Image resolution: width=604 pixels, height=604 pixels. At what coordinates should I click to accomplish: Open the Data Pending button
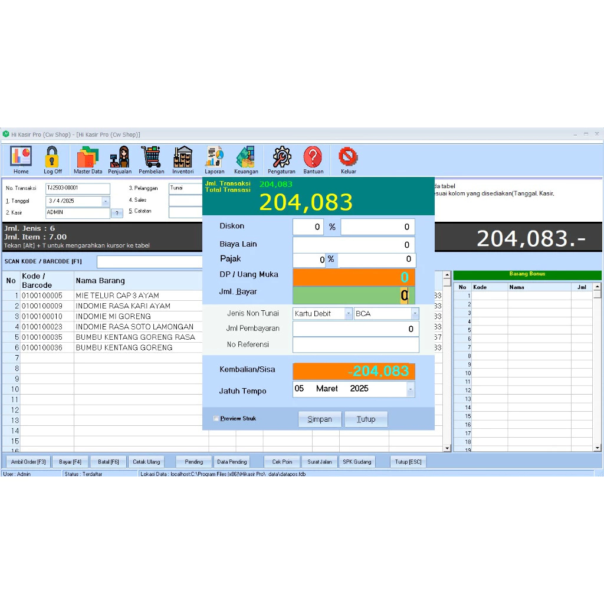(232, 461)
